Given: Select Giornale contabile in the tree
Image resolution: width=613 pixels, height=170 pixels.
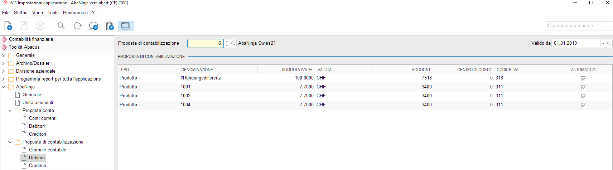Looking at the screenshot, I should [x=48, y=150].
